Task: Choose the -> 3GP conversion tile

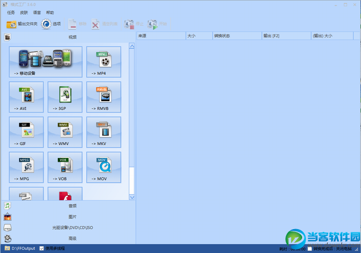Action: click(x=65, y=97)
